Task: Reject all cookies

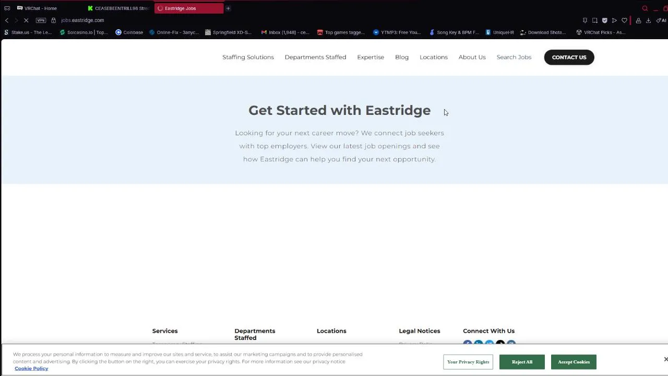Action: tap(522, 362)
